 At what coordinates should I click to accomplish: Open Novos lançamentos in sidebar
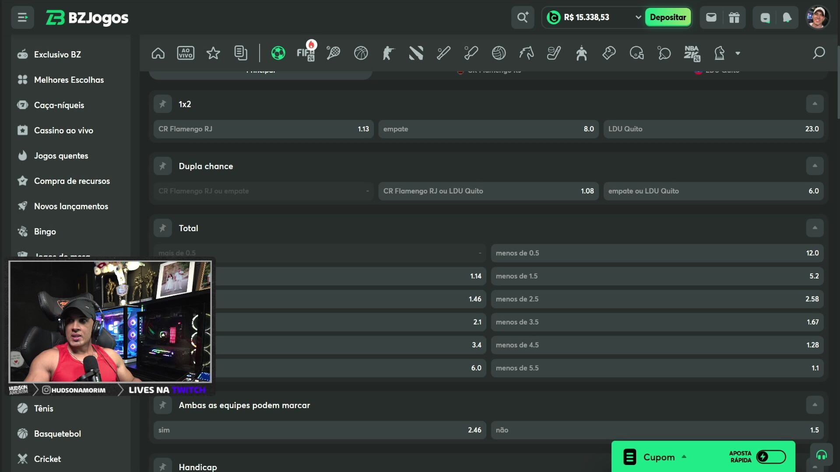pyautogui.click(x=71, y=207)
